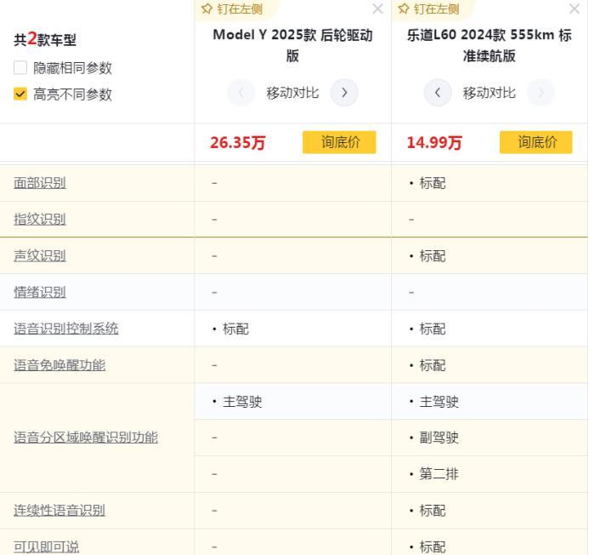Remove 乐道L60 from comparison
The image size is (589, 555).
pos(574,9)
